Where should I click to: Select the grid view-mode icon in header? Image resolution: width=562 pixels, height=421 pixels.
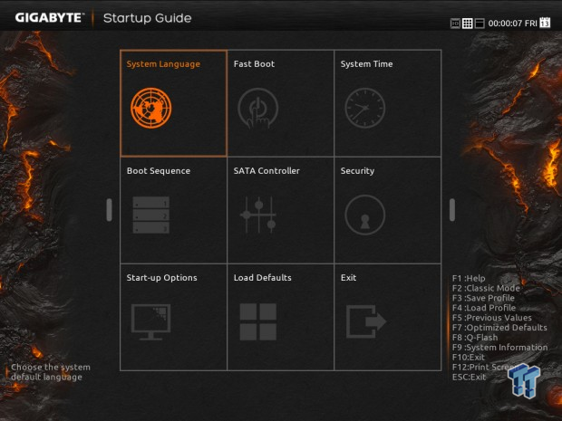click(468, 24)
